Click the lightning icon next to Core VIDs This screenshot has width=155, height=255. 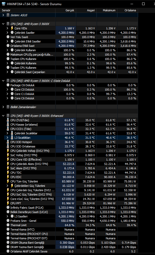pyautogui.click(x=12, y=28)
